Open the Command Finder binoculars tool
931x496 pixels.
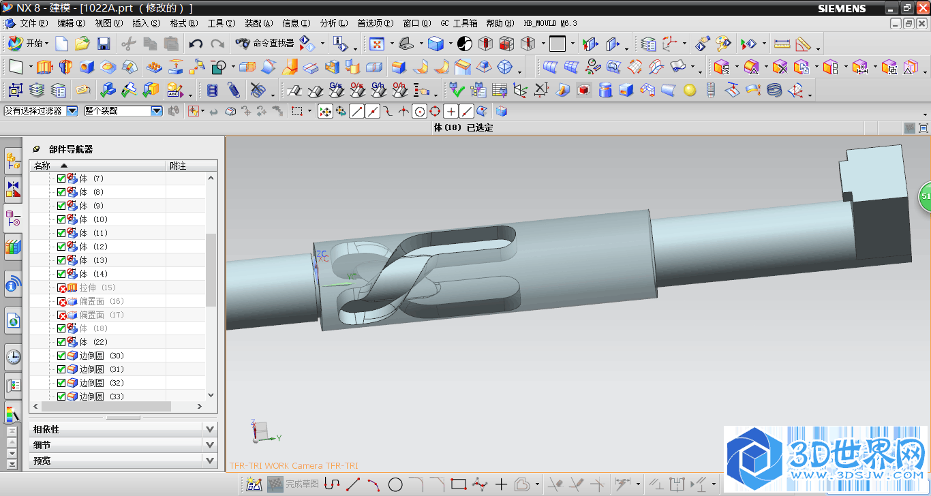point(243,44)
